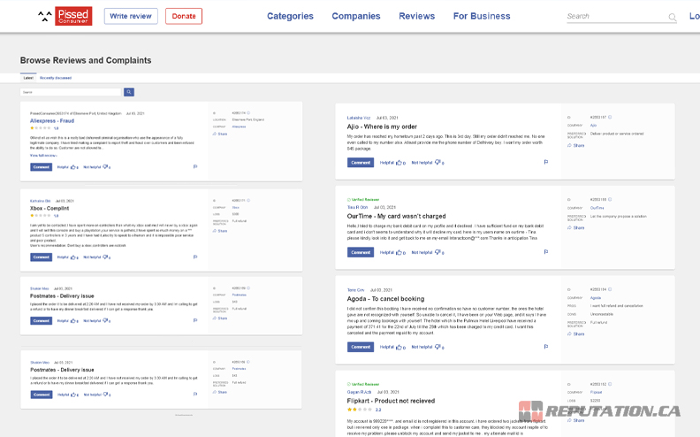Viewport: 700px width, 437px height.
Task: Open the Xbox - Complaint review title
Action: [49, 208]
